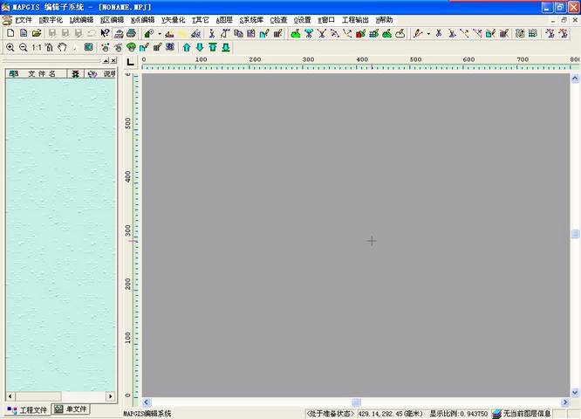
Task: Click the cyan square grid icon in second row
Action: pos(89,47)
